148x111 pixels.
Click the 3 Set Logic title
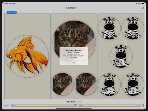71,8
